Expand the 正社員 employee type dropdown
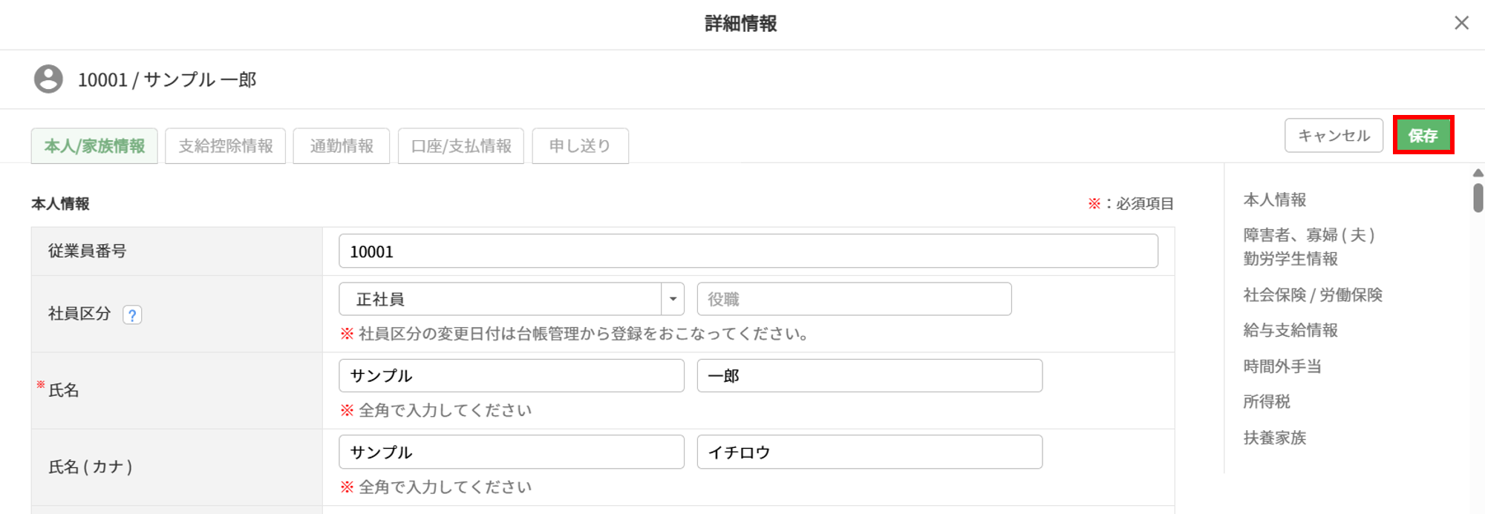Viewport: 1485px width, 514px height. point(673,299)
